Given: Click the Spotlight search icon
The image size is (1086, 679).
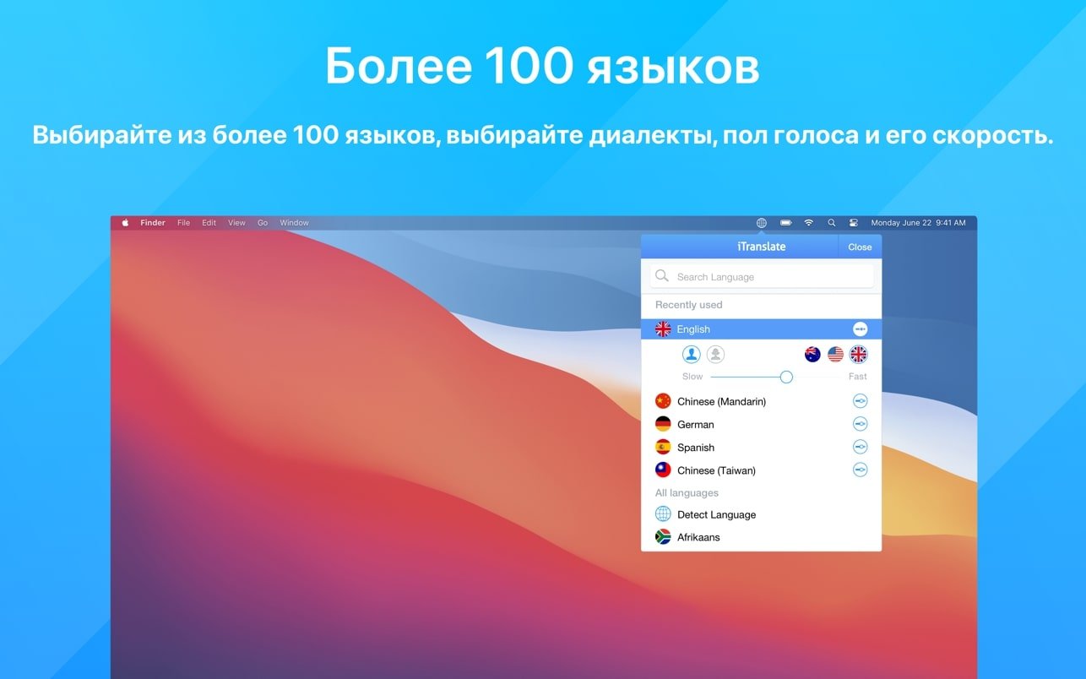Looking at the screenshot, I should [x=831, y=223].
